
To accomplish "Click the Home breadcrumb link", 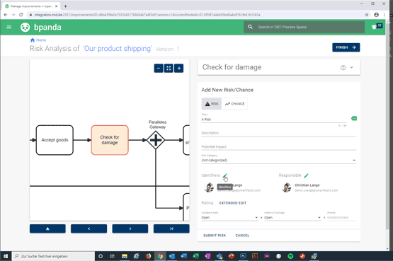I will tap(38, 40).
